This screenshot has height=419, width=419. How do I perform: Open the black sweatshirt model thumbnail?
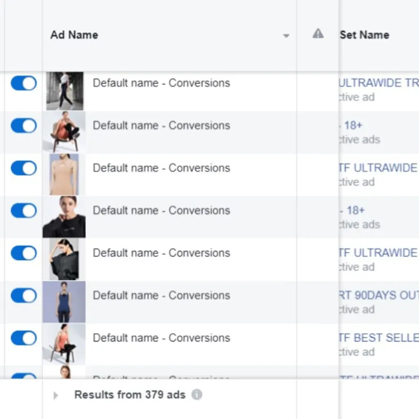[64, 217]
